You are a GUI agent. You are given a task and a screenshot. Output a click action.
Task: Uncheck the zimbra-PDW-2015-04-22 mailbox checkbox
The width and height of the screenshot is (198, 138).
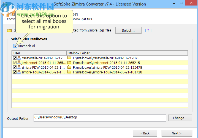15,67
